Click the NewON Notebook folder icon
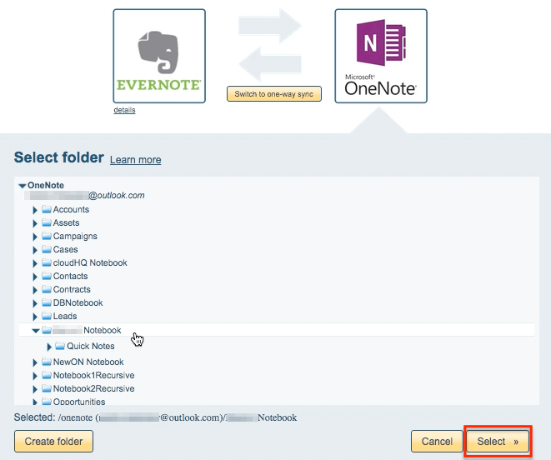The height and width of the screenshot is (460, 551). click(47, 362)
